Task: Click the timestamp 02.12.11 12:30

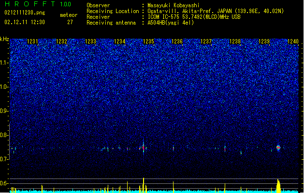Action: coord(25,22)
